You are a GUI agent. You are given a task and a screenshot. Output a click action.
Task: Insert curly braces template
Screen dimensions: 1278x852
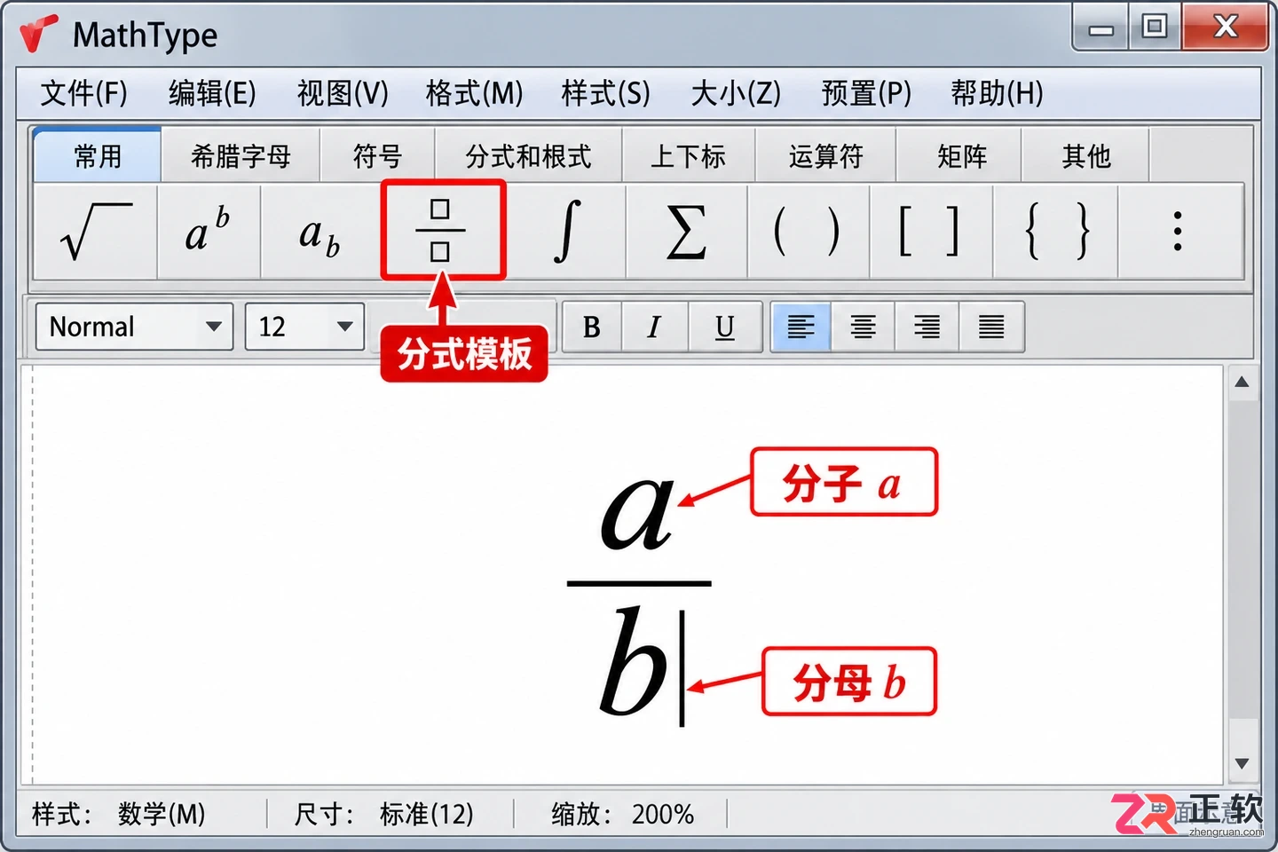[x=1056, y=232]
